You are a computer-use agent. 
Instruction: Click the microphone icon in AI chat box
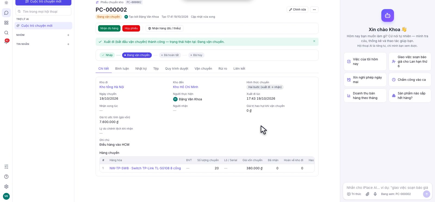(375, 194)
